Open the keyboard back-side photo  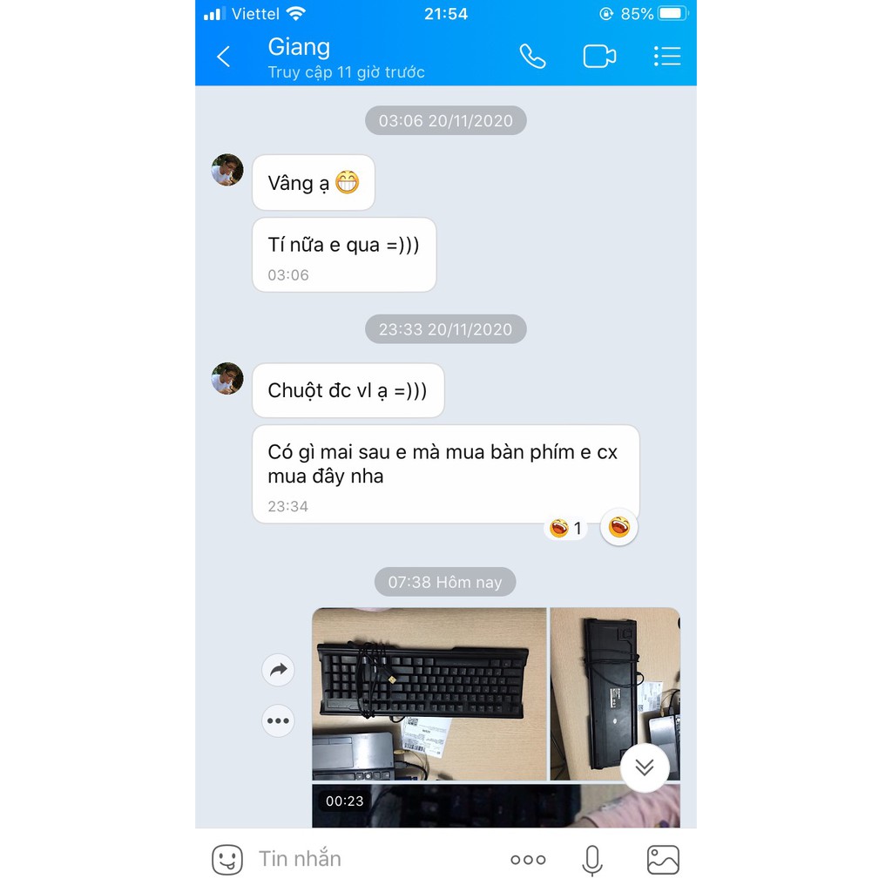click(615, 694)
